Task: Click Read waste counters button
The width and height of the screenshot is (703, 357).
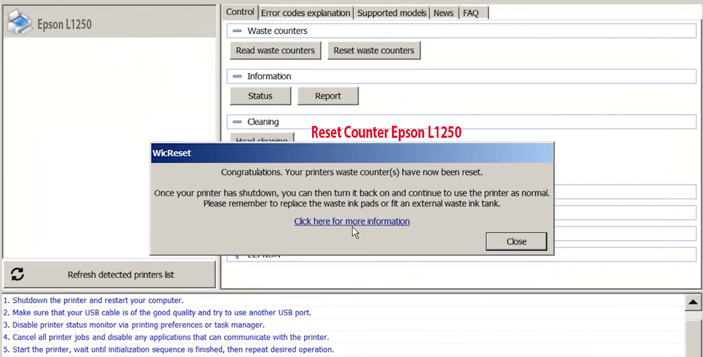Action: (x=275, y=51)
